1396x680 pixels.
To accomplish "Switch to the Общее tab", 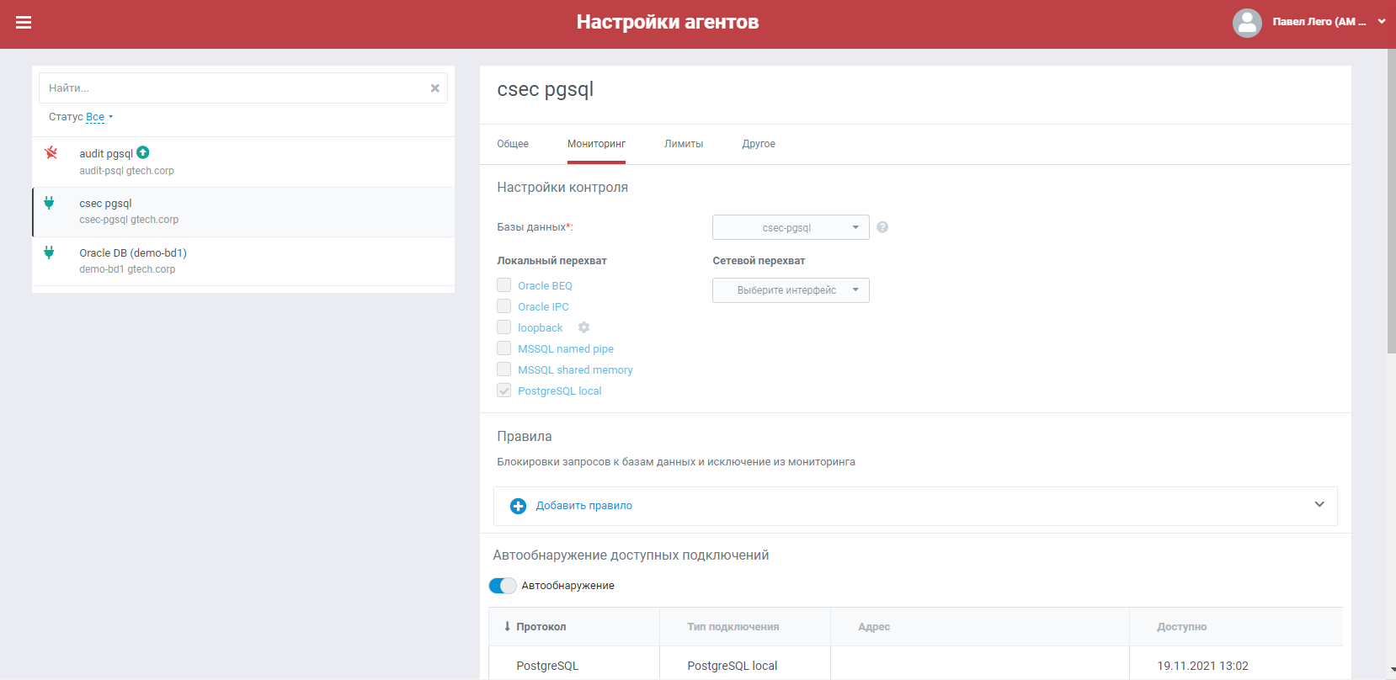I will (x=513, y=144).
